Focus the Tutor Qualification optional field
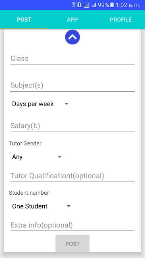 [72, 176]
